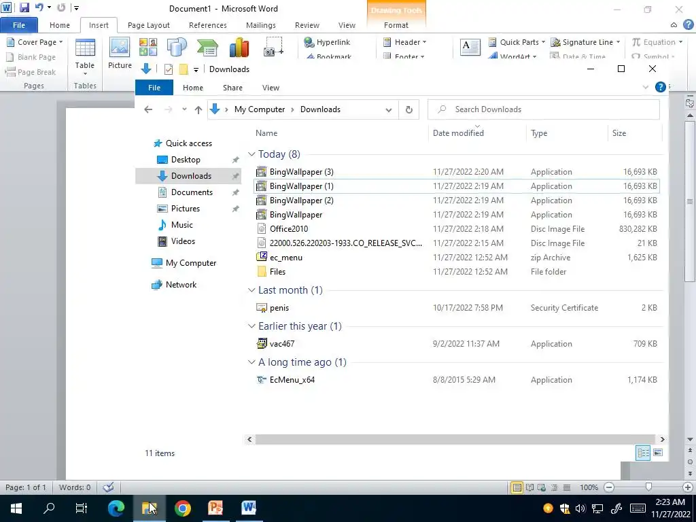The width and height of the screenshot is (696, 522).
Task: Collapse the Earlier this year (1) group
Action: click(251, 326)
